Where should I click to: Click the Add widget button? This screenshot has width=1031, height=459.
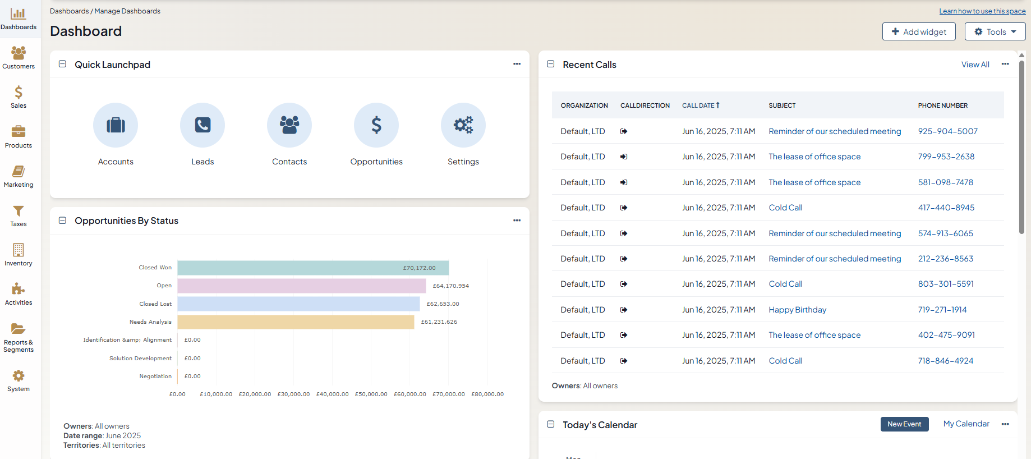(x=919, y=32)
